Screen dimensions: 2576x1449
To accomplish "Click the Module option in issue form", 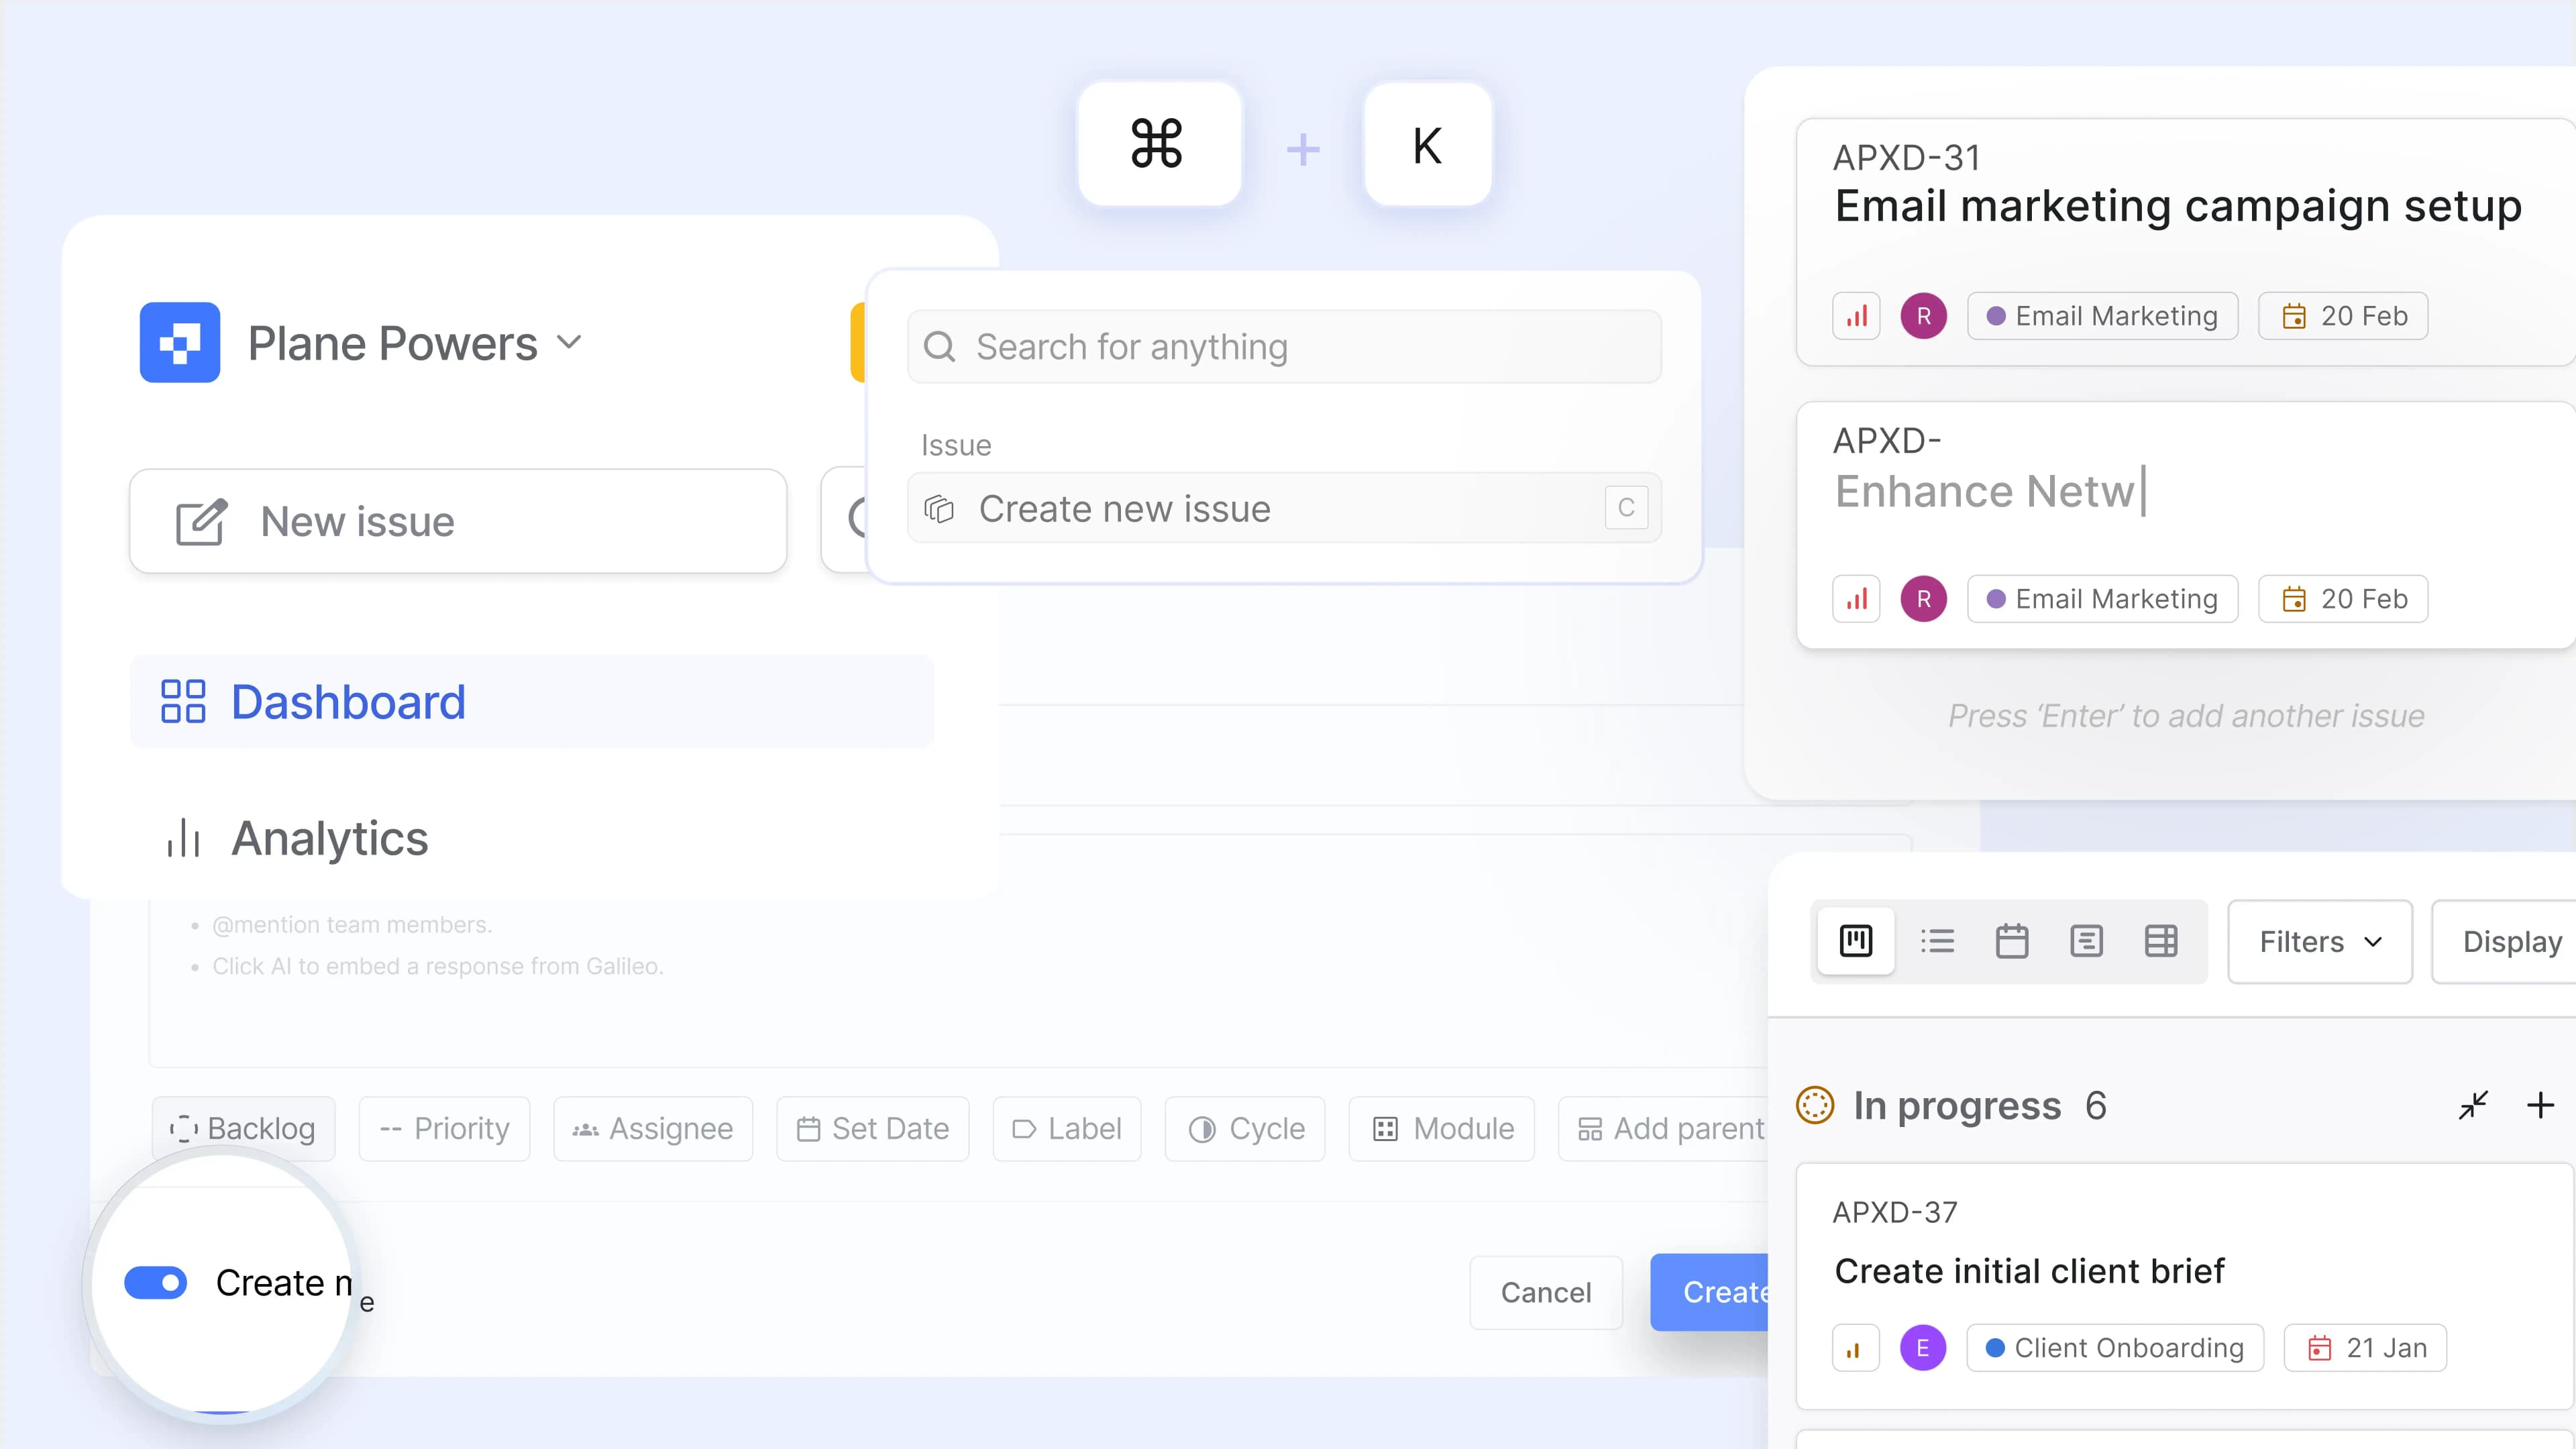I will point(1441,1128).
